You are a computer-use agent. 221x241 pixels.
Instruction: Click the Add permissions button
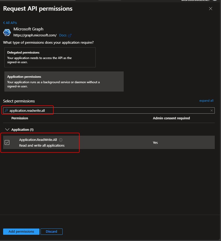(x=21, y=231)
